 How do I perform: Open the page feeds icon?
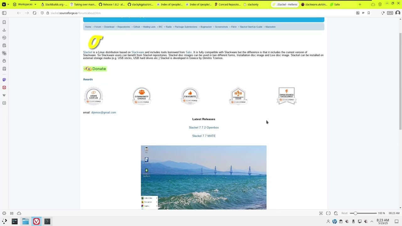point(358,13)
